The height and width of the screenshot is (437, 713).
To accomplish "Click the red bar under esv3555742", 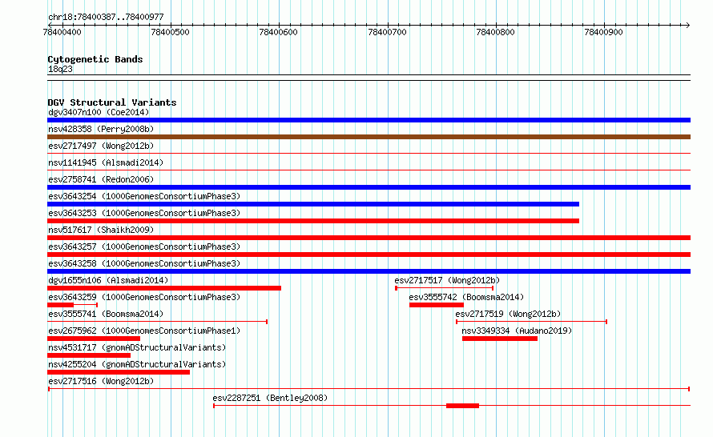I will pos(437,305).
